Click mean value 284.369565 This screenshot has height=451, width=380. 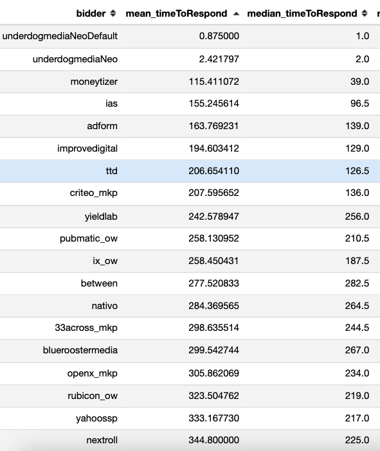coord(214,306)
